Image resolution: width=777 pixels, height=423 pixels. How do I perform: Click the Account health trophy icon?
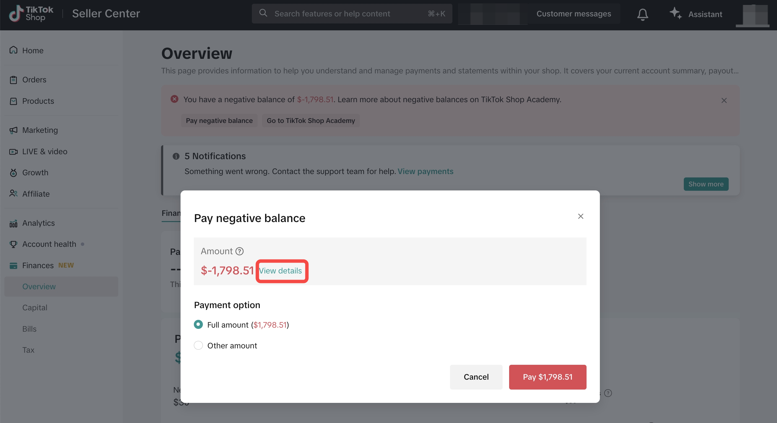pyautogui.click(x=13, y=244)
